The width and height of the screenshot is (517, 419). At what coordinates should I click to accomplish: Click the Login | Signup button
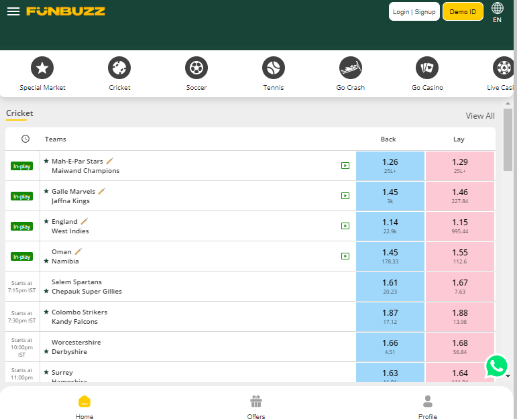(x=414, y=12)
